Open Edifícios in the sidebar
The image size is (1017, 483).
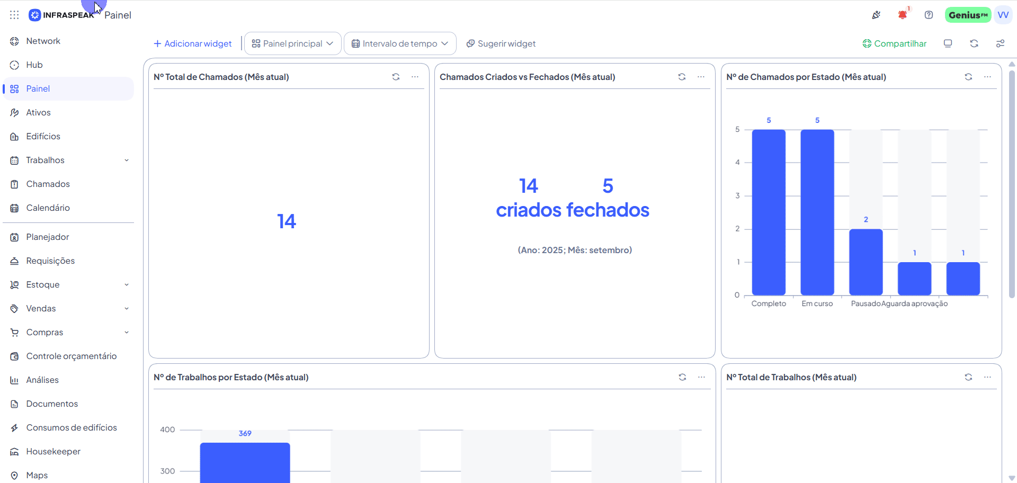68,136
